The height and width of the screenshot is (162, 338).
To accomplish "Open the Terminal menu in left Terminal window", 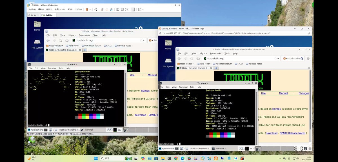I will coord(52,68).
